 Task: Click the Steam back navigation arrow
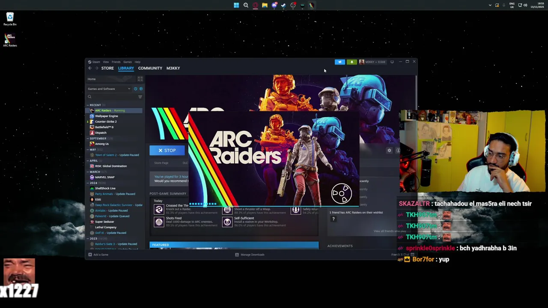click(x=90, y=68)
